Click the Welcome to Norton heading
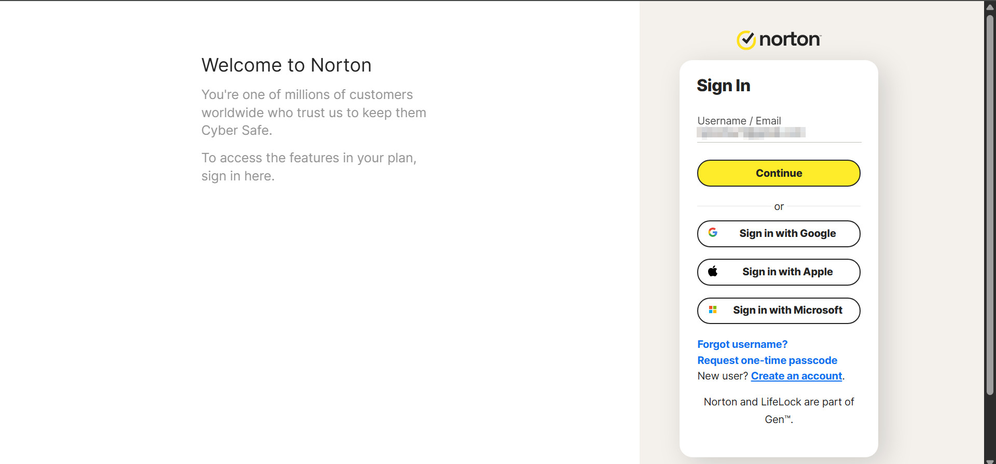The width and height of the screenshot is (996, 464). 286,65
